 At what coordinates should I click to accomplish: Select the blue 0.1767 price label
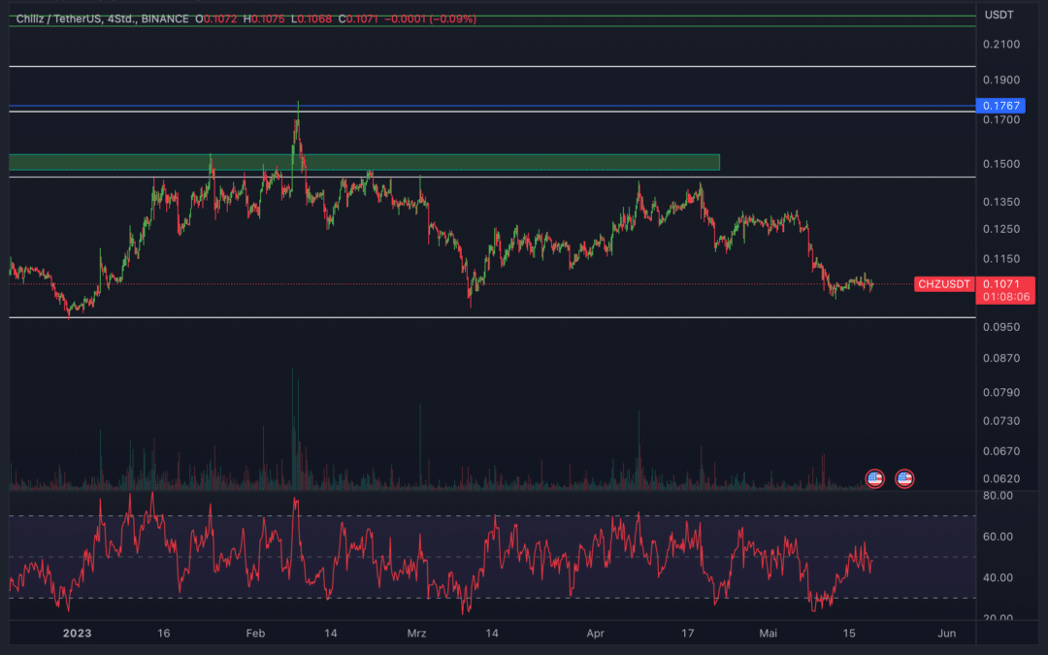1000,106
